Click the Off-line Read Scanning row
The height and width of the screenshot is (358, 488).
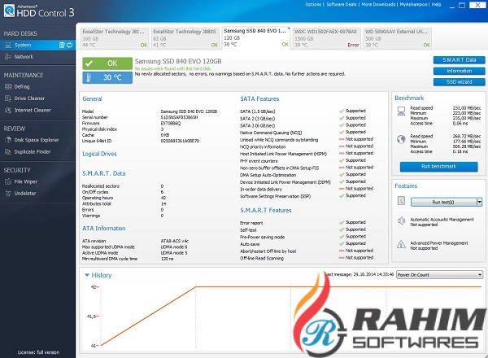[307, 258]
